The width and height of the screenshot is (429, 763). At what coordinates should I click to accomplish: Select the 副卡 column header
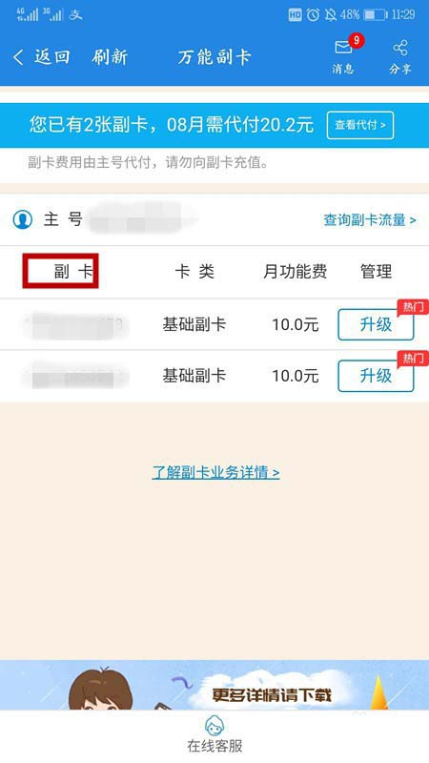point(73,272)
